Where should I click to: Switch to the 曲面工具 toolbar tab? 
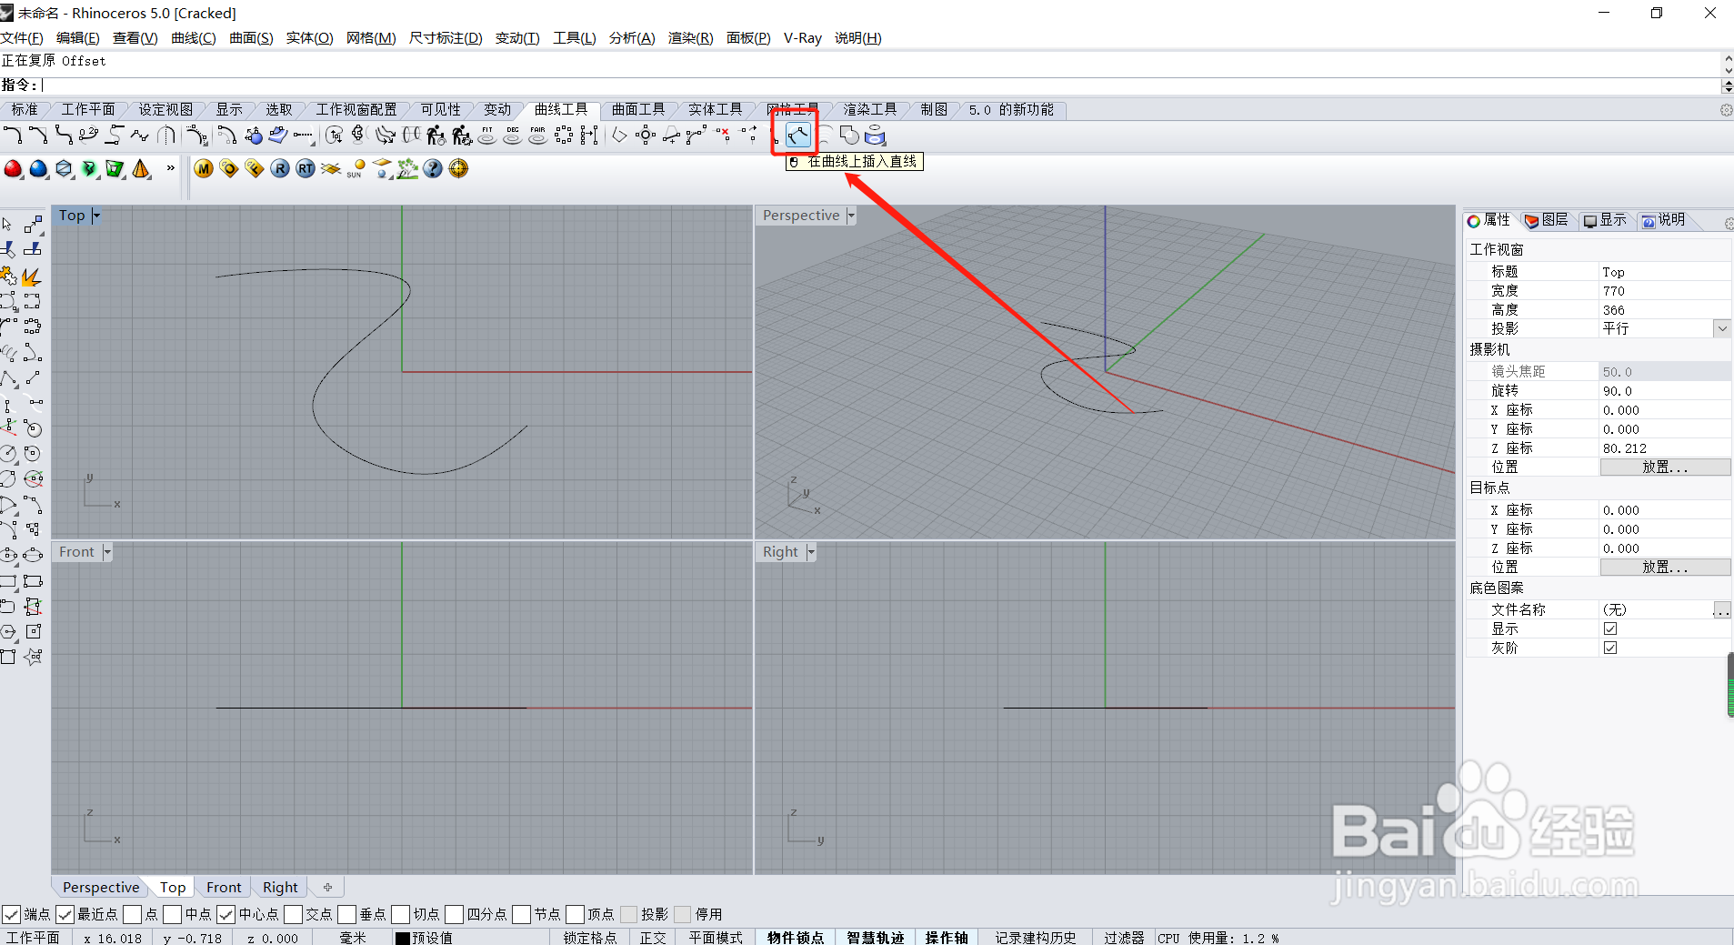coord(638,109)
